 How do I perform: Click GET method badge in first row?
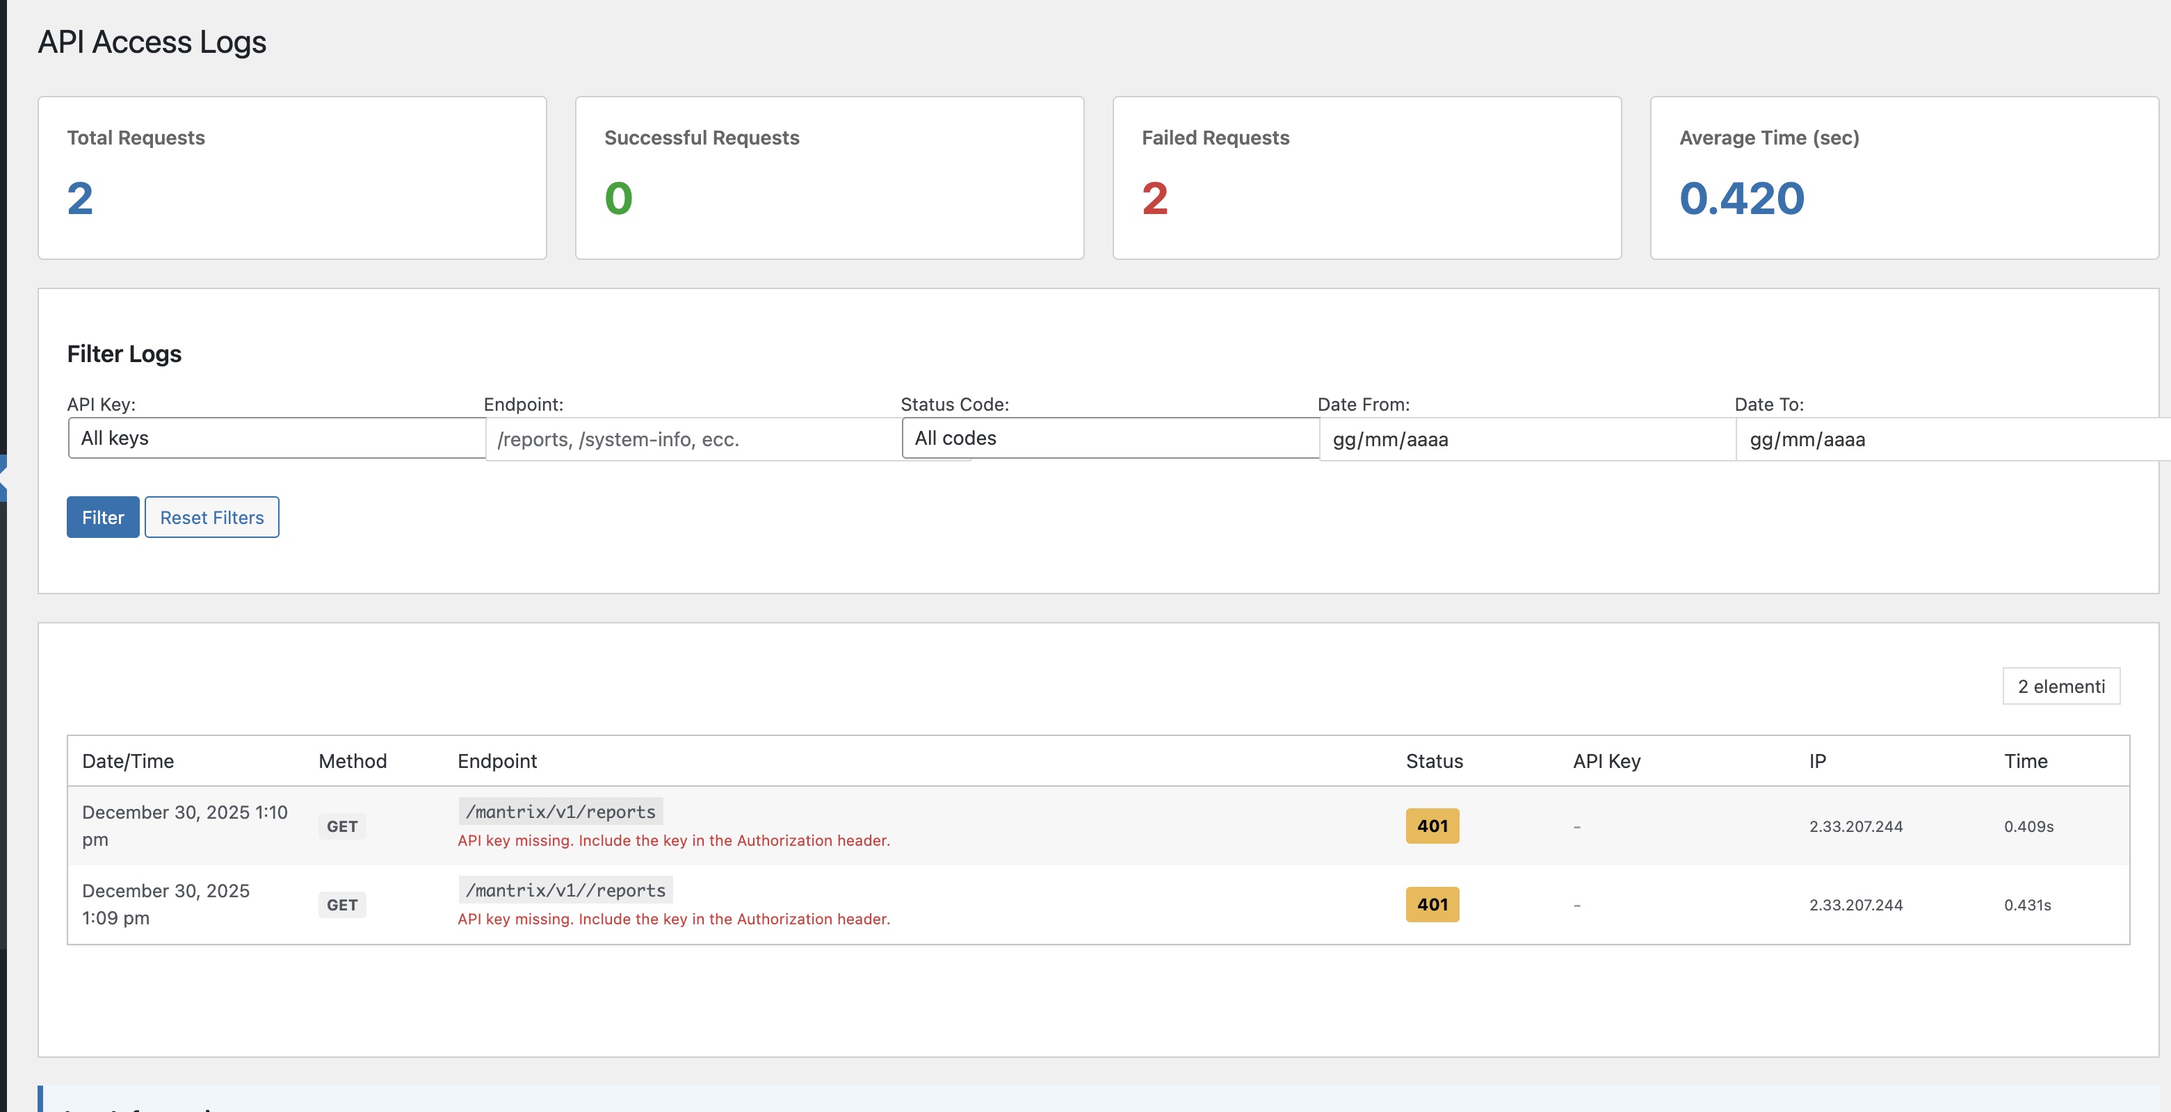(x=342, y=826)
